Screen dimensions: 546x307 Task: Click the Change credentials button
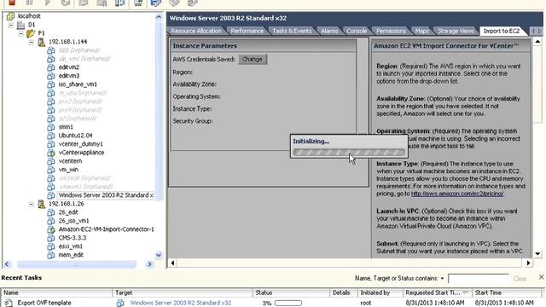(253, 59)
